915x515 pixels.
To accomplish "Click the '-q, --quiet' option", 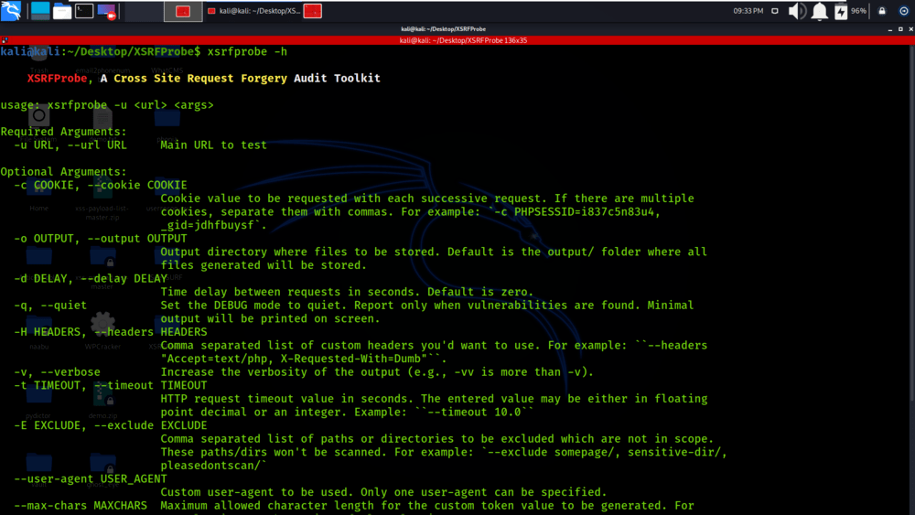I will tap(50, 306).
